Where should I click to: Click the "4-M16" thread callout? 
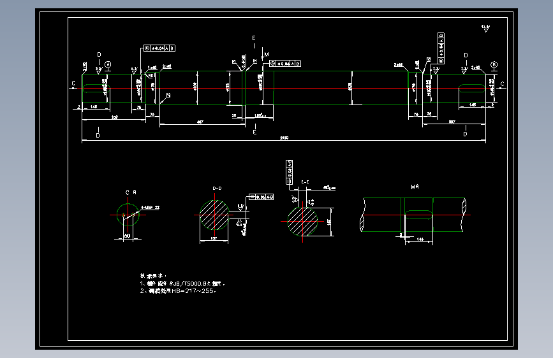coord(151,208)
